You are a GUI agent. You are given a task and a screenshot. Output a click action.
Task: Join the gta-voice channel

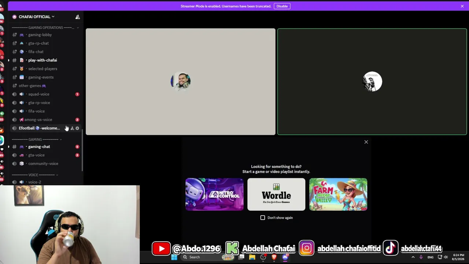tap(46, 155)
